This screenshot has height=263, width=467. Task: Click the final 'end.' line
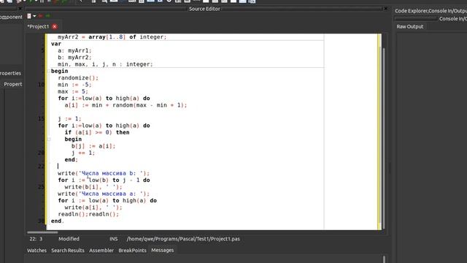coord(57,221)
